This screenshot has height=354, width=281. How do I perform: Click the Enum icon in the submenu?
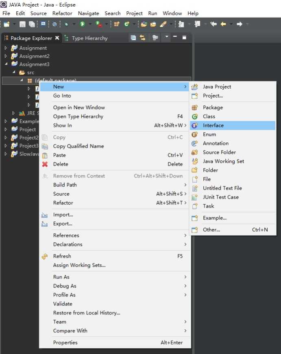click(x=194, y=135)
